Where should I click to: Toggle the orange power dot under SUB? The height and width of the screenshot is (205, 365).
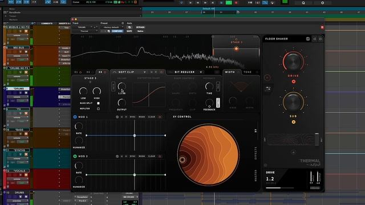(x=294, y=122)
